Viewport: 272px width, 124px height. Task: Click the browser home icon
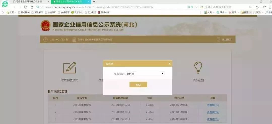point(32,7)
